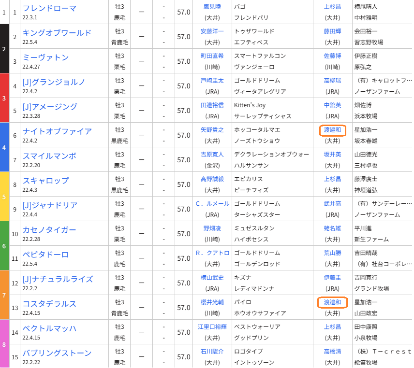
Task: Click jockey 鷹見陸 link
Action: (212, 7)
